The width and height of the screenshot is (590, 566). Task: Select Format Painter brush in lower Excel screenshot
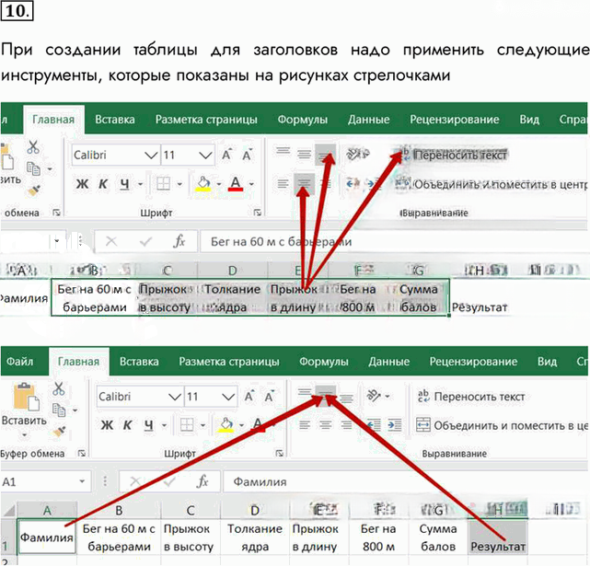pos(59,432)
